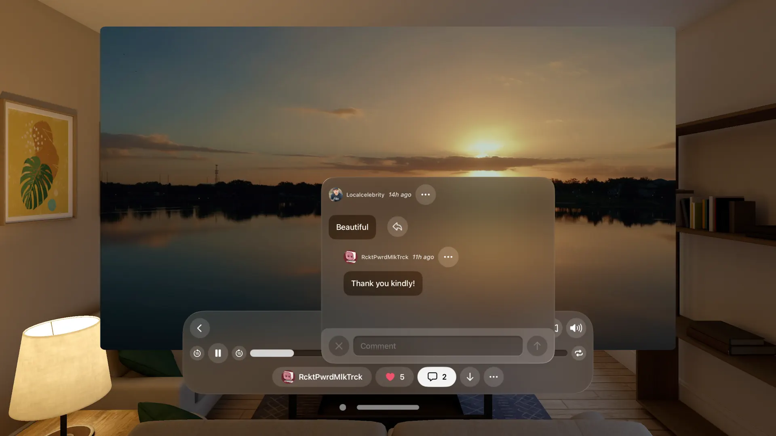Skip back 15 seconds
Screen dimensions: 776x436
coord(197,353)
